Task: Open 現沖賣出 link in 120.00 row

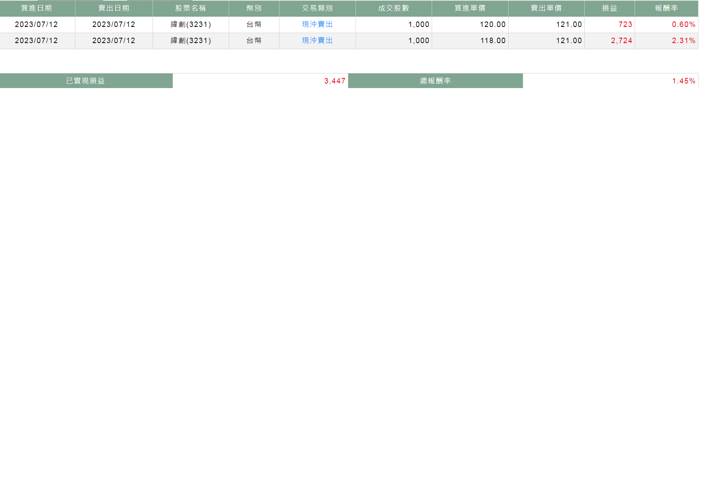Action: [318, 25]
